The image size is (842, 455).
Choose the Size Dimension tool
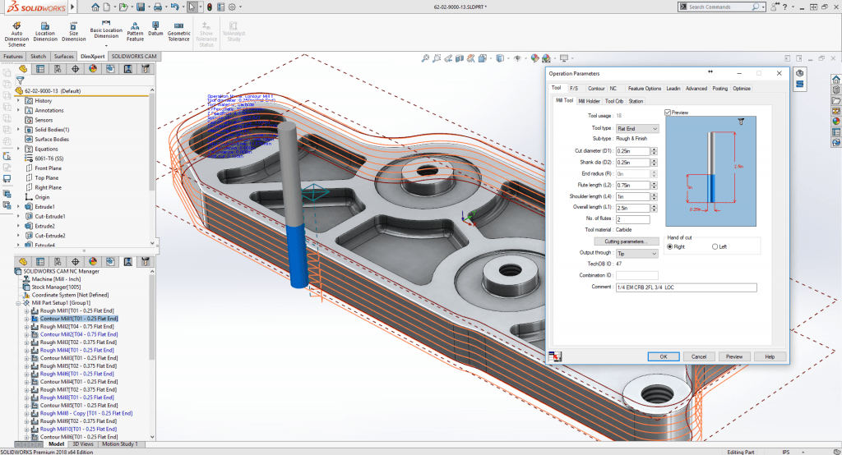[x=73, y=31]
